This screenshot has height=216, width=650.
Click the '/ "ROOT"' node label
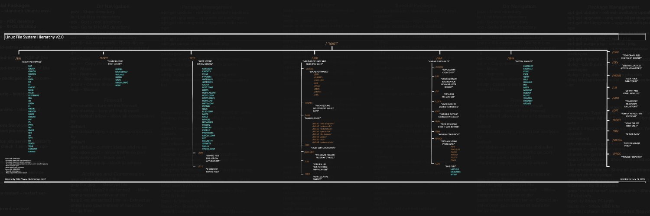pos(331,44)
